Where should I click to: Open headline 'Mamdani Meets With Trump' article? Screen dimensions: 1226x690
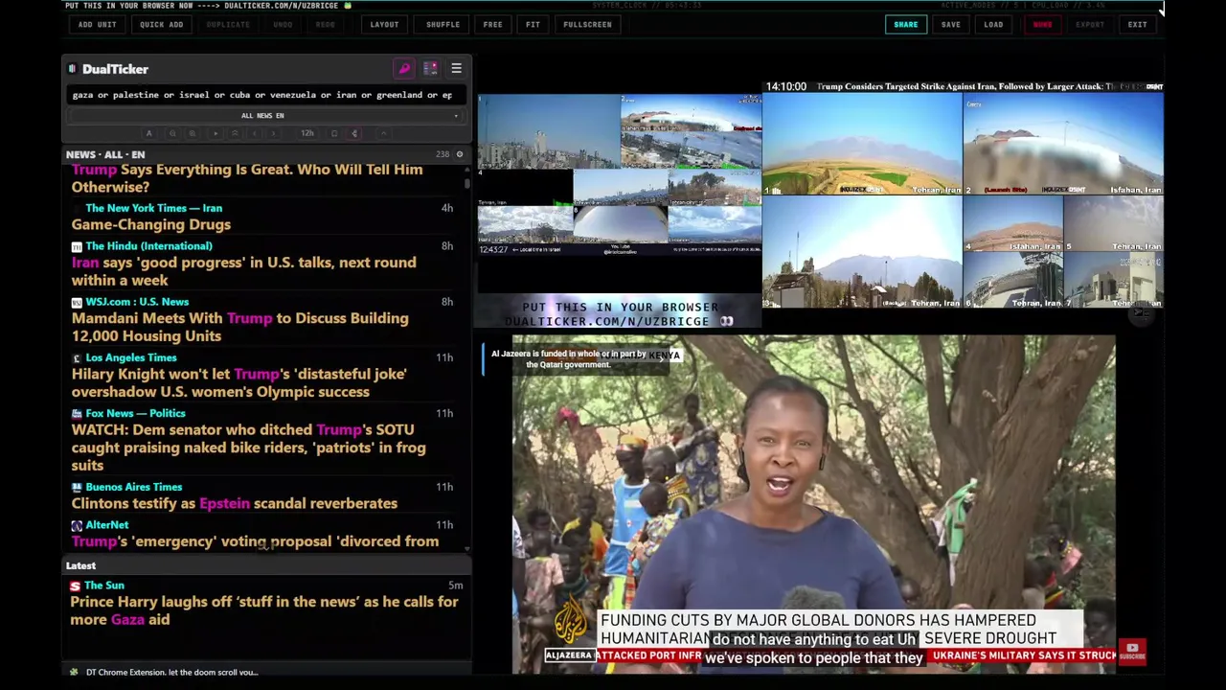click(239, 327)
